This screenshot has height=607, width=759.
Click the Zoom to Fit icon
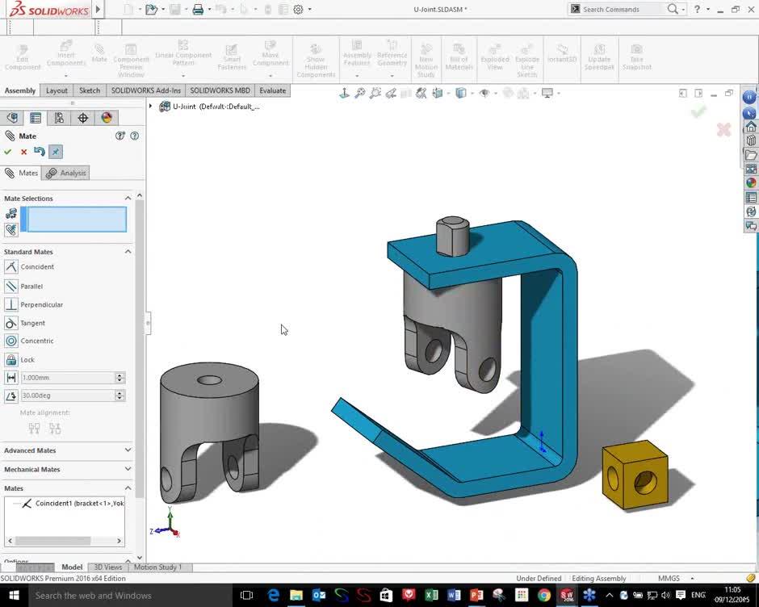pos(359,93)
